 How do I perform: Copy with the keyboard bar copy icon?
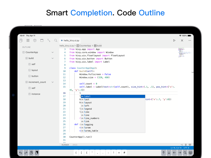point(32,153)
